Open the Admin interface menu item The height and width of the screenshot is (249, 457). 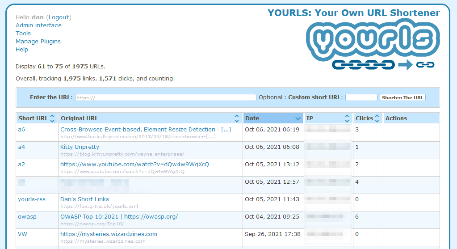38,25
